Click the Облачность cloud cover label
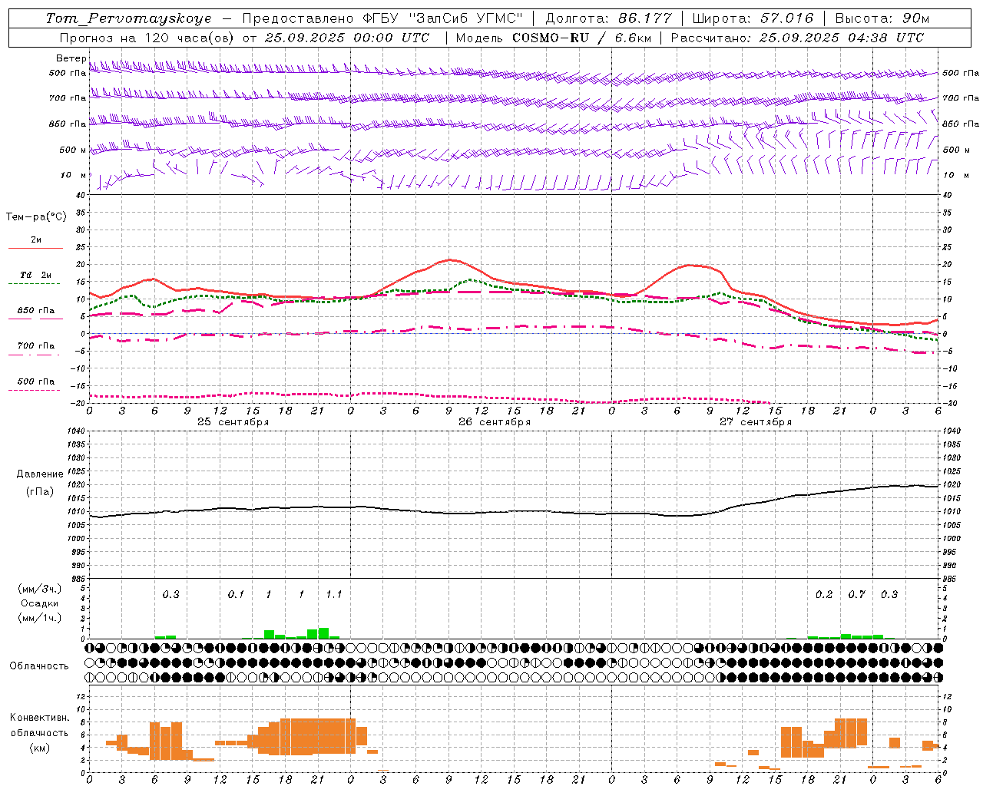This screenshot has width=983, height=786. (39, 666)
